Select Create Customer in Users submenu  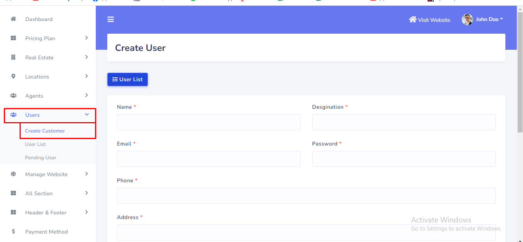coord(45,131)
